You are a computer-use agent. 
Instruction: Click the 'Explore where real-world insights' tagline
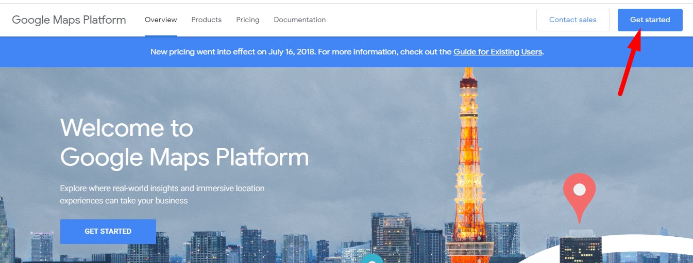(x=162, y=195)
